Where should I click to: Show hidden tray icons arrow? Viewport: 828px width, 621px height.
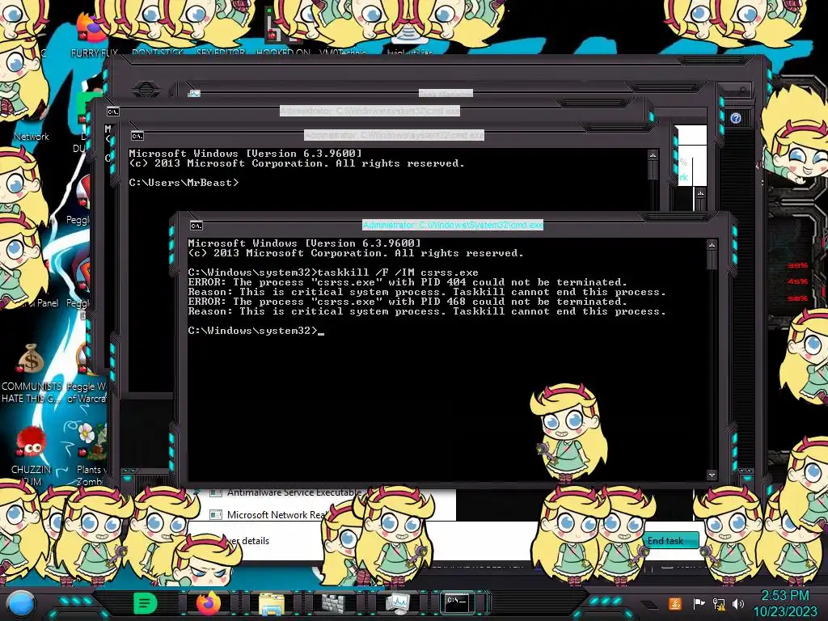point(649,604)
